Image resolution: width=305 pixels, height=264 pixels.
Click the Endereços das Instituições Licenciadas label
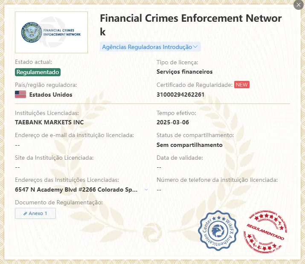click(67, 180)
